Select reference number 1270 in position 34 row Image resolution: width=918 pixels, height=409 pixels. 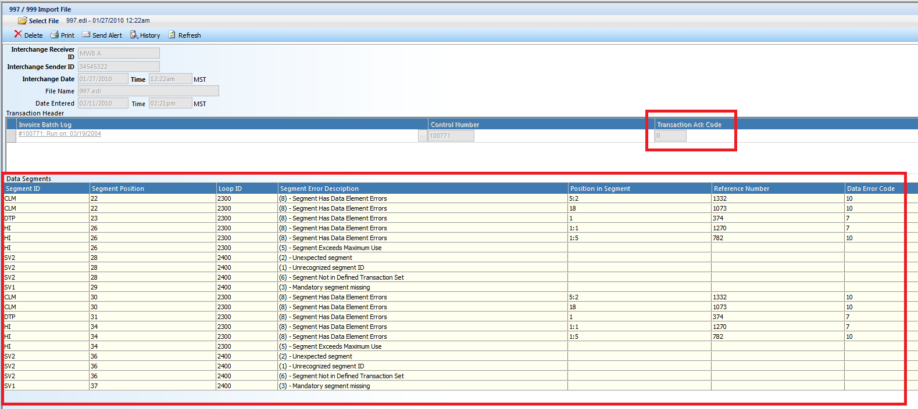pos(778,327)
